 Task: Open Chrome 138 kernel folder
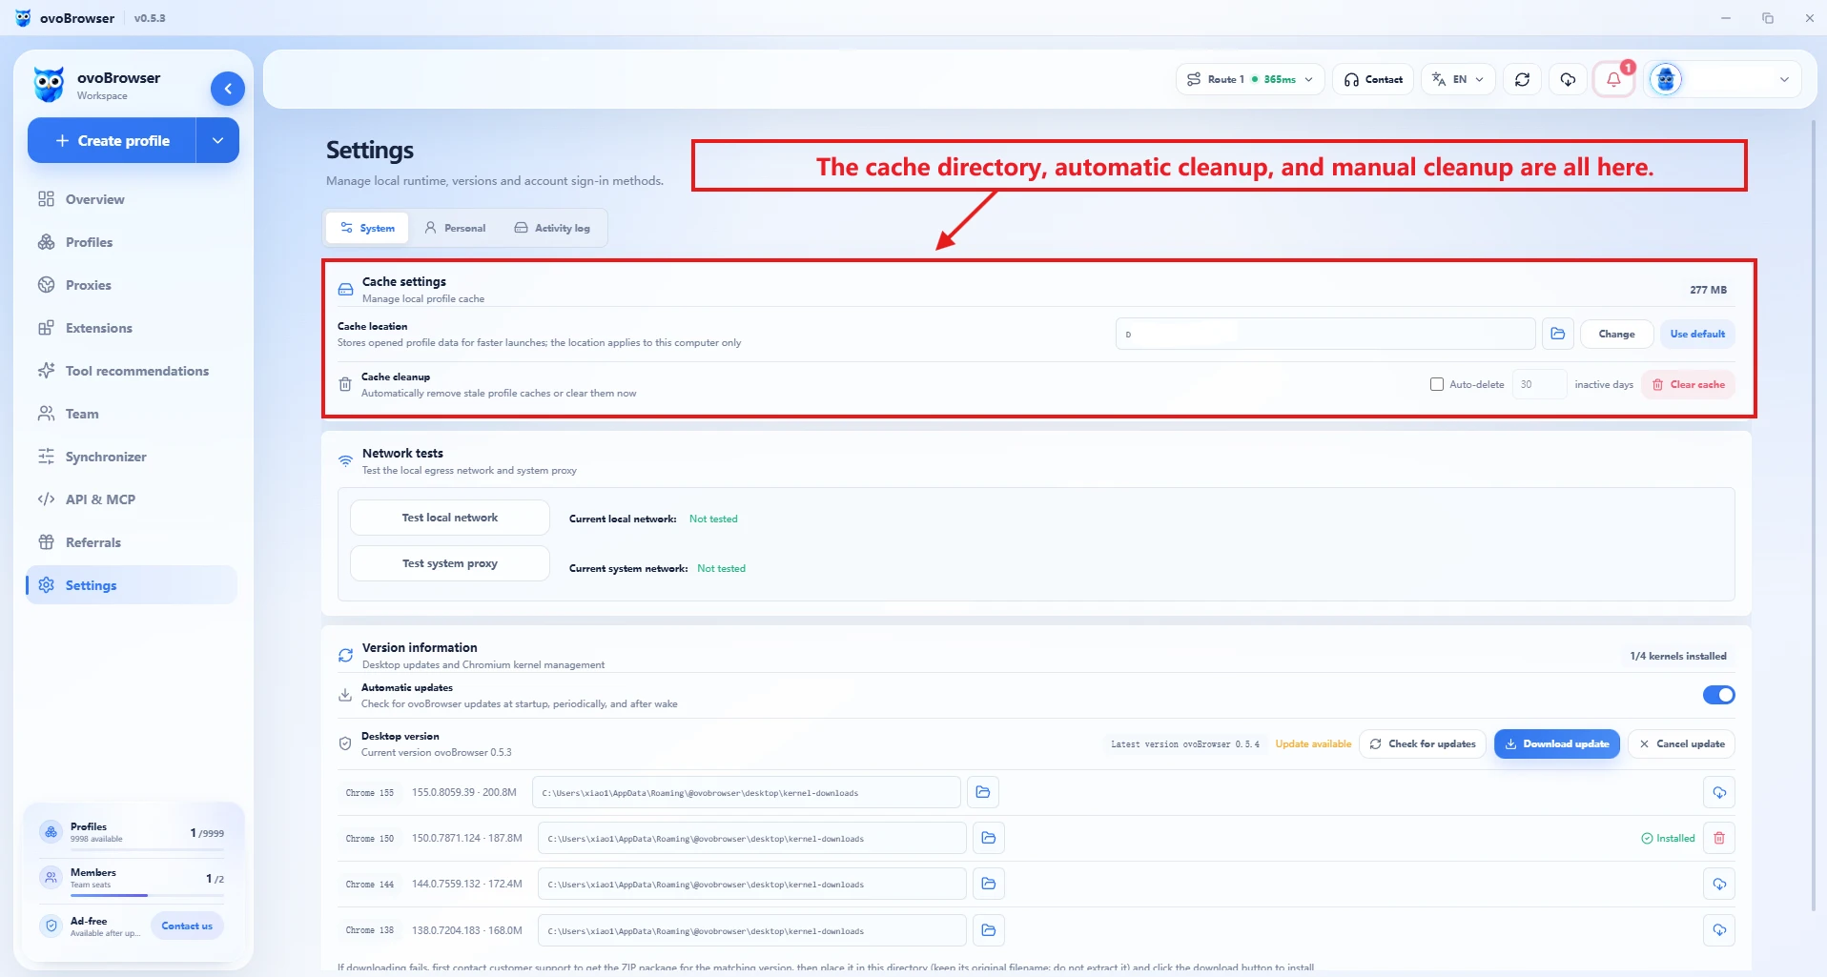click(x=989, y=930)
